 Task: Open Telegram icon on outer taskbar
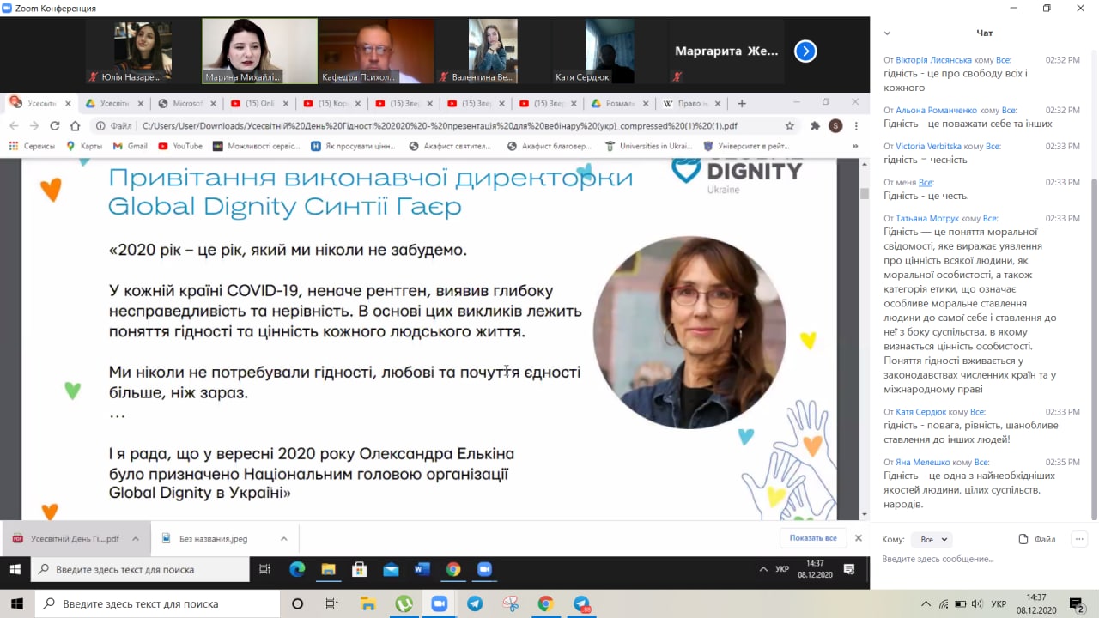click(475, 603)
